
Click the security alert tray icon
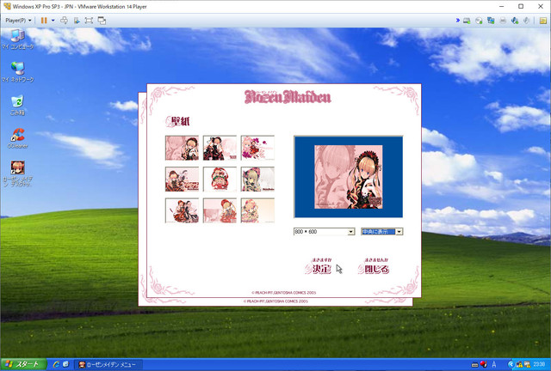tap(519, 365)
